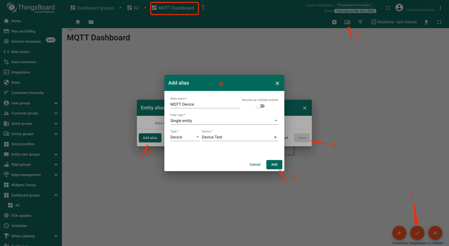This screenshot has height=246, width=449.
Task: Open Plan and billing
Action: [31, 31]
